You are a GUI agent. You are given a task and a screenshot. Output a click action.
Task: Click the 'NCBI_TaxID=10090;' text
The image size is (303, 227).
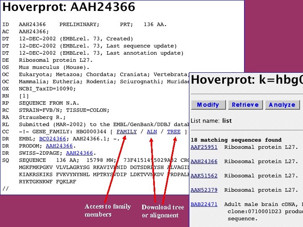47,89
